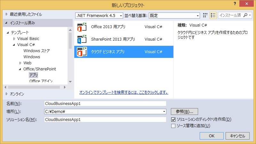Open search options dropdown arrow
256x144 pixels.
pos(250,15)
